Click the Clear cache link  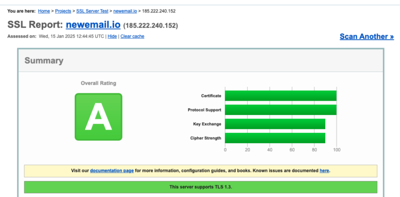pos(132,36)
